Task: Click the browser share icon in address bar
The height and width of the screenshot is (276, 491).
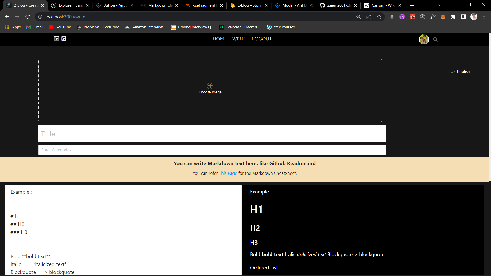Action: tap(369, 17)
